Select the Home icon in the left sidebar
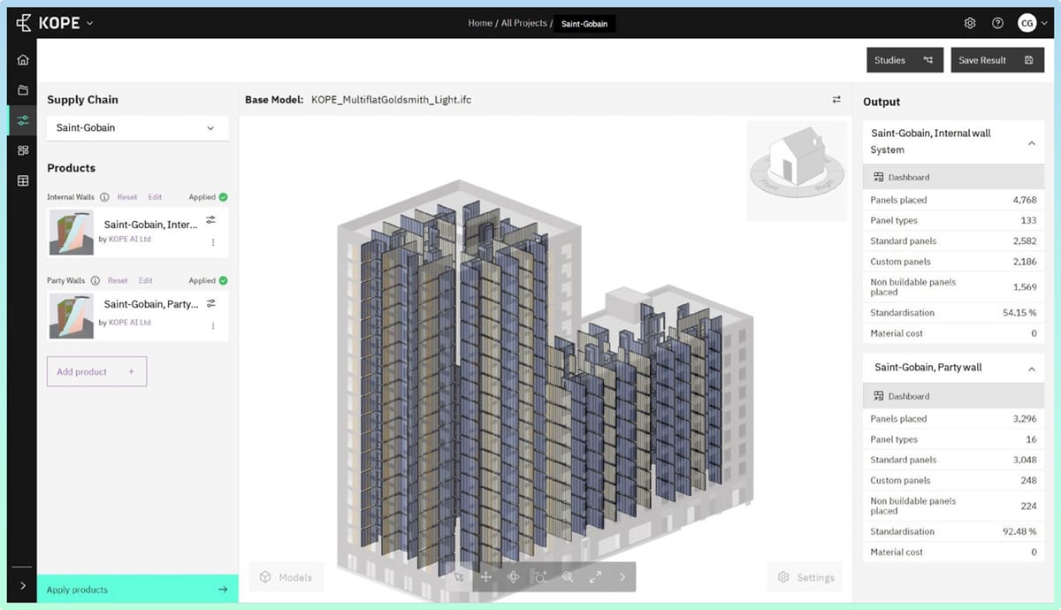The image size is (1061, 610). tap(22, 60)
